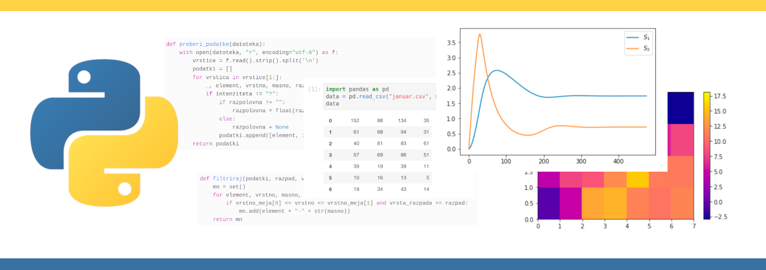Click table row index 6
766x270 pixels.
tap(330, 189)
